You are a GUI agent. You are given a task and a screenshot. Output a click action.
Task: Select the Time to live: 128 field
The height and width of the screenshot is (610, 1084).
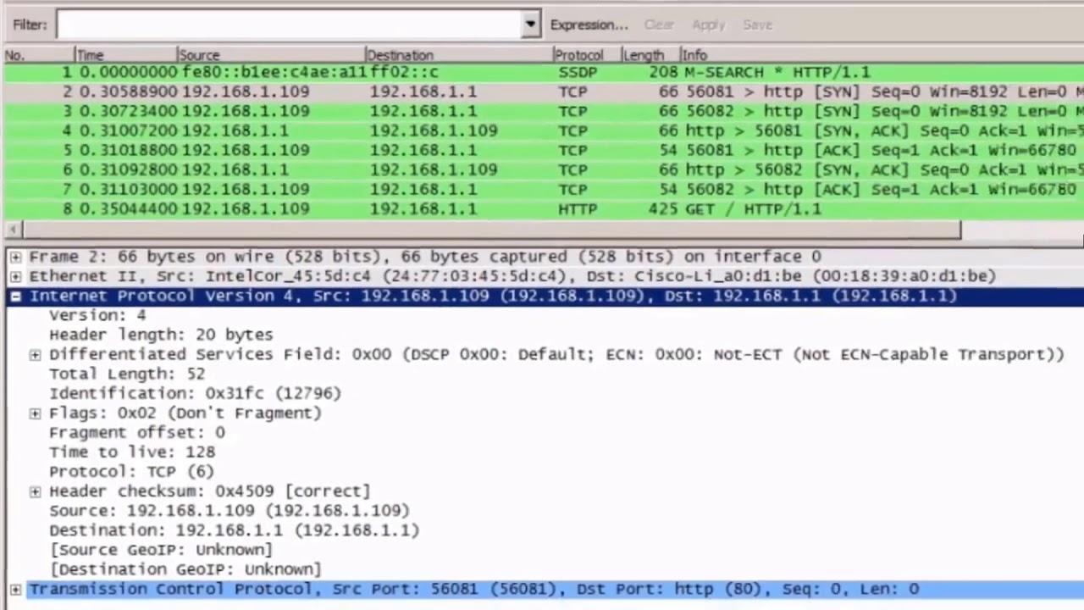coord(132,452)
